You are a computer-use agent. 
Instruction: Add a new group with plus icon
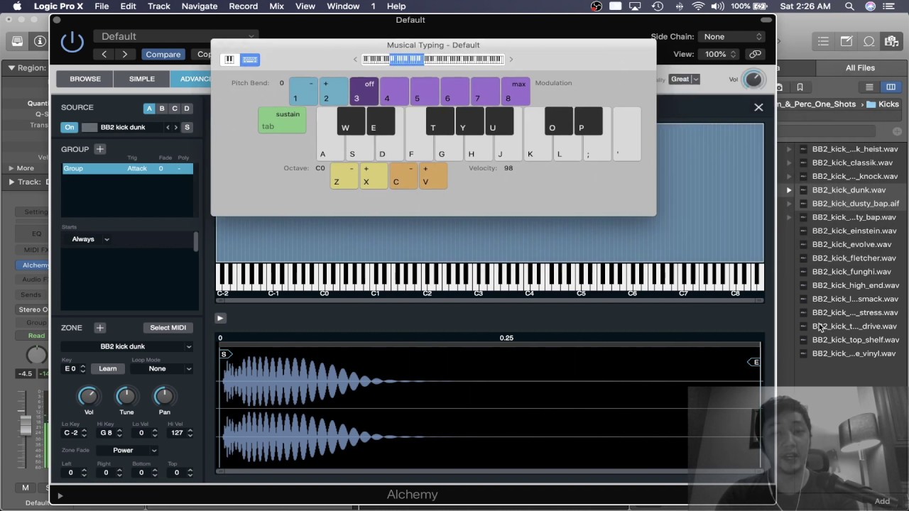(100, 149)
